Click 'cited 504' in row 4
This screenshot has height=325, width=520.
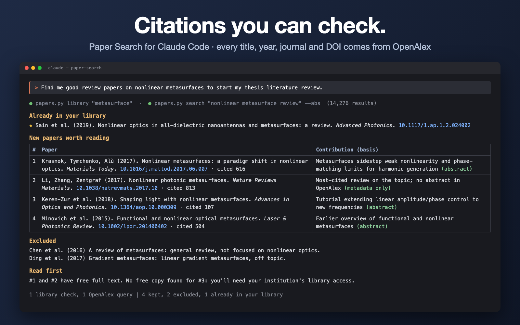(x=190, y=227)
